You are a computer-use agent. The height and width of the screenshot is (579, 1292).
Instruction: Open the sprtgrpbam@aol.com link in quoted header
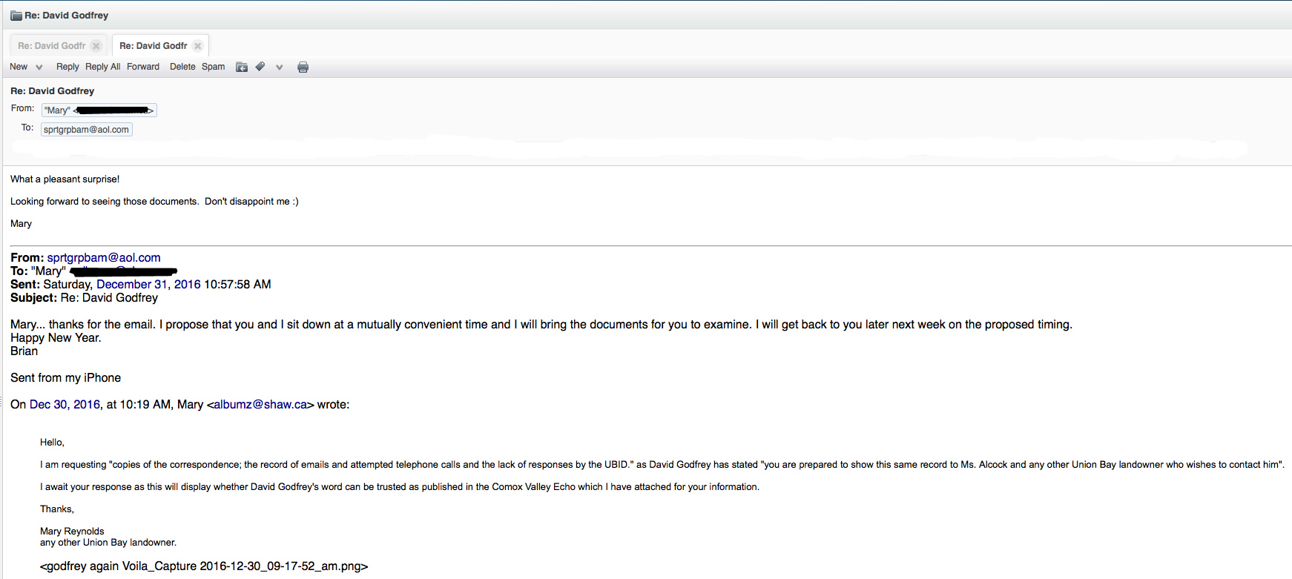point(104,258)
